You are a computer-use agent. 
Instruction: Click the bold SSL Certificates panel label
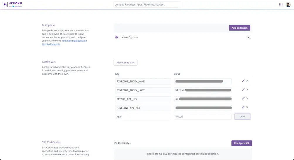click(122, 143)
